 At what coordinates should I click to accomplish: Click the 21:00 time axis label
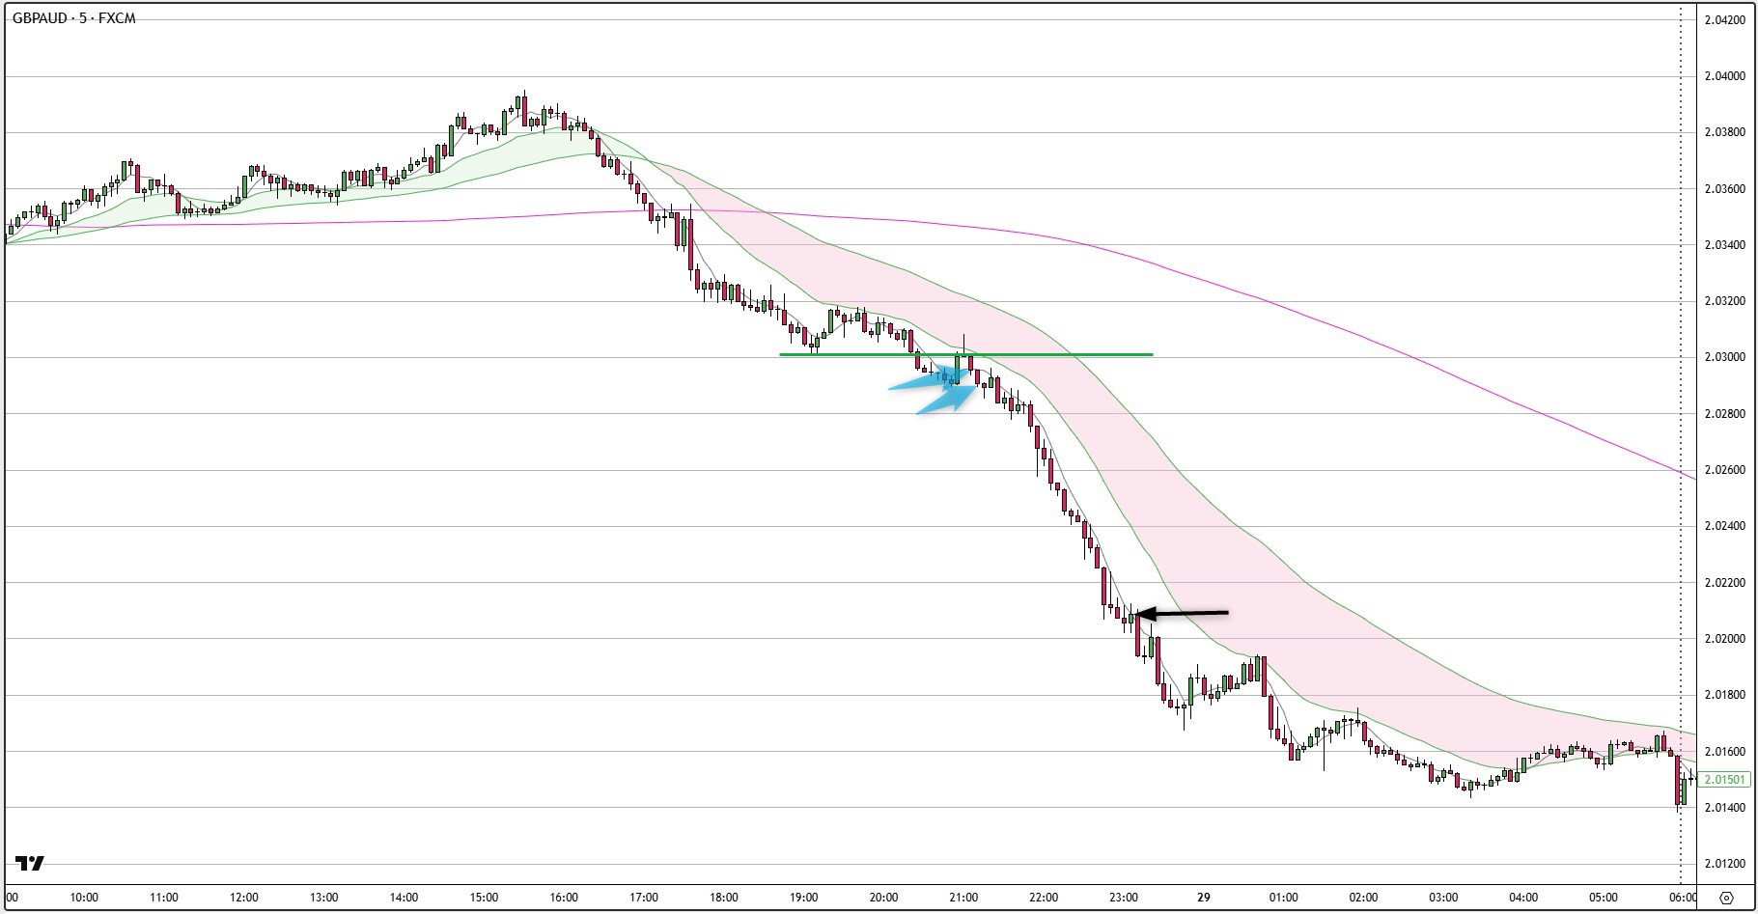[x=963, y=898]
